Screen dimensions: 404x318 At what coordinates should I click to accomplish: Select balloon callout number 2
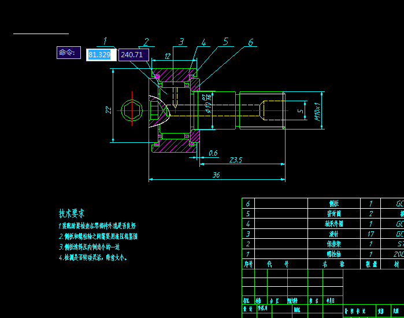146,42
